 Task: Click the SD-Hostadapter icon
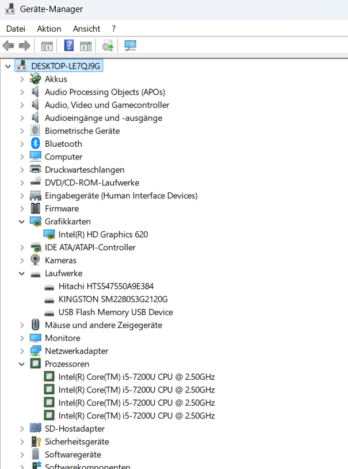[35, 428]
